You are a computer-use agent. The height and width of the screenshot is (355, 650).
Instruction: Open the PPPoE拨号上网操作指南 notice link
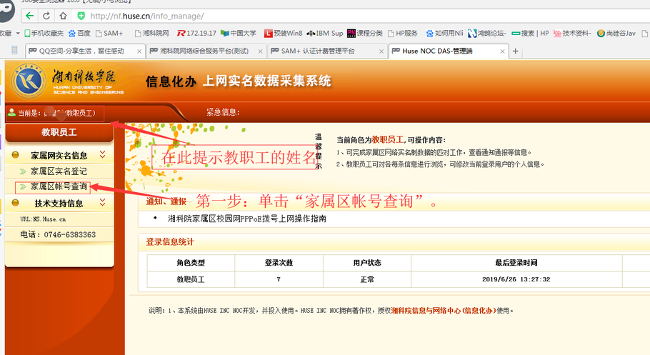click(x=246, y=219)
